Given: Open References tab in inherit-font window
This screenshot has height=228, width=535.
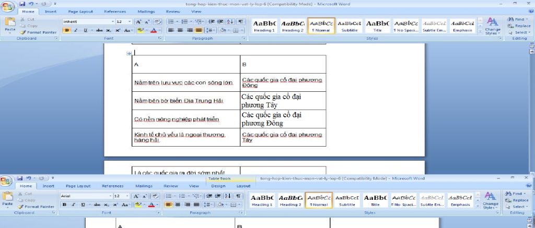Looking at the screenshot, I should coord(115,11).
